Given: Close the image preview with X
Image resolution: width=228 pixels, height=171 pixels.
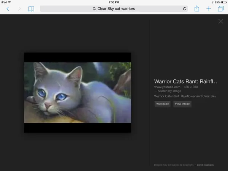Looking at the screenshot, I should tap(221, 22).
